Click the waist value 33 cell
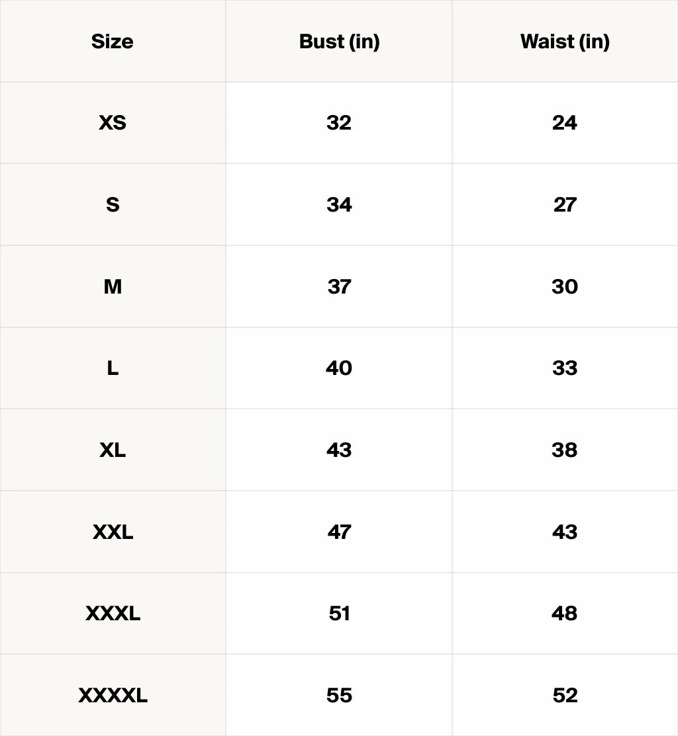678x736 pixels. (565, 368)
